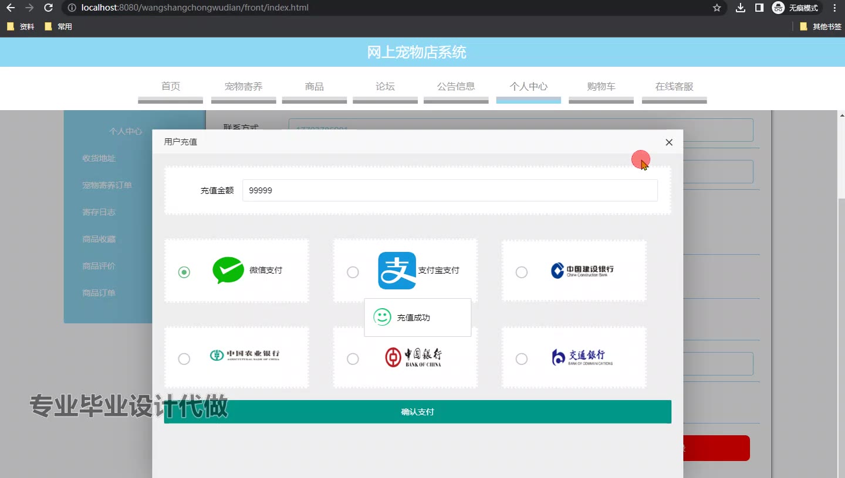Click the 充值金额 input field

click(x=450, y=190)
